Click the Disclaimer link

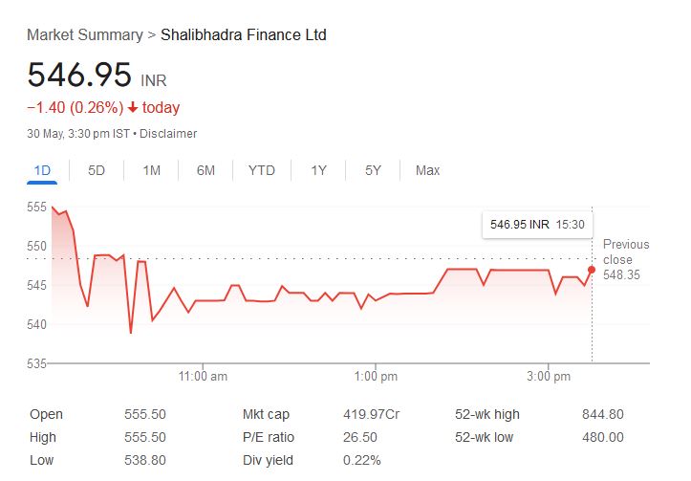pyautogui.click(x=169, y=134)
